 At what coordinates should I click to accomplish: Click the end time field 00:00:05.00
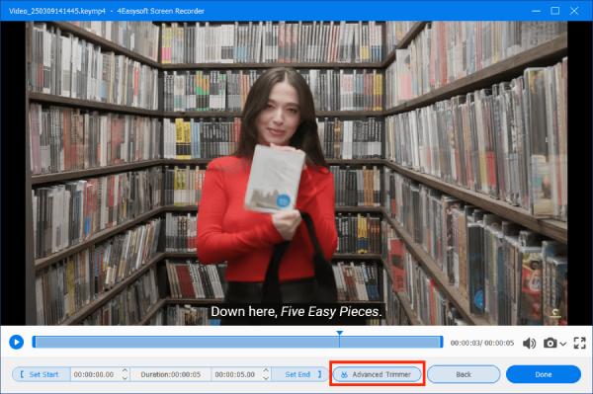235,374
